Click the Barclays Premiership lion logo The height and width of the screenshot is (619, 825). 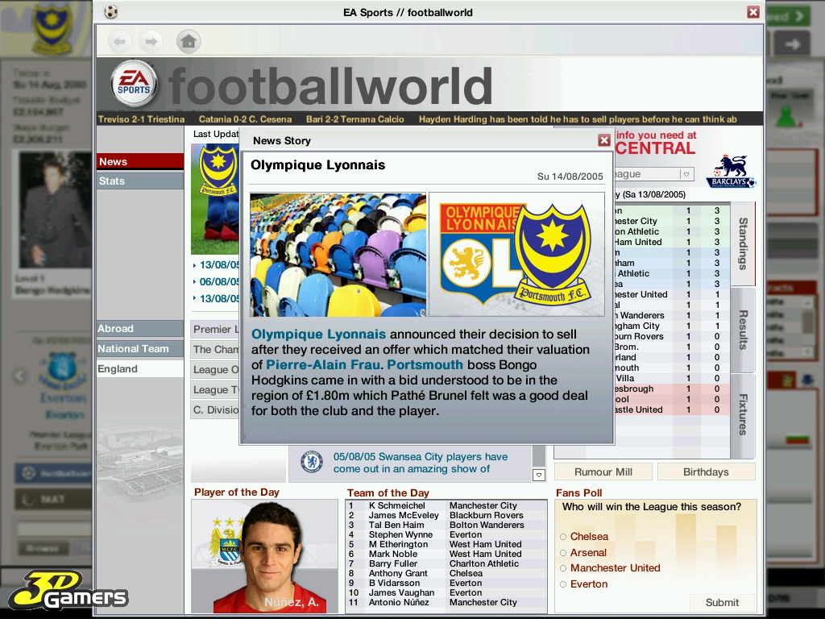[x=731, y=171]
